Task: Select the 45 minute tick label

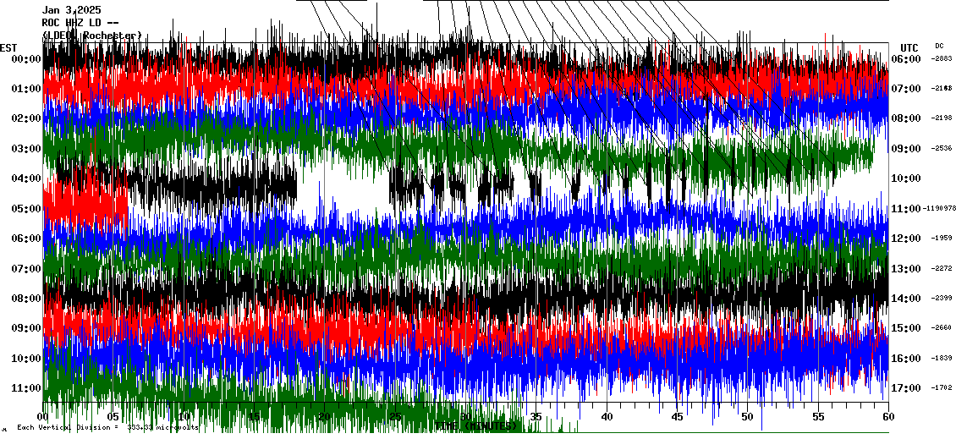Action: pyautogui.click(x=677, y=417)
